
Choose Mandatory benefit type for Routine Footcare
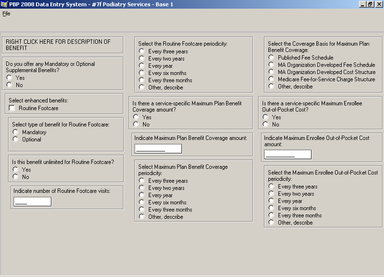tap(15, 132)
